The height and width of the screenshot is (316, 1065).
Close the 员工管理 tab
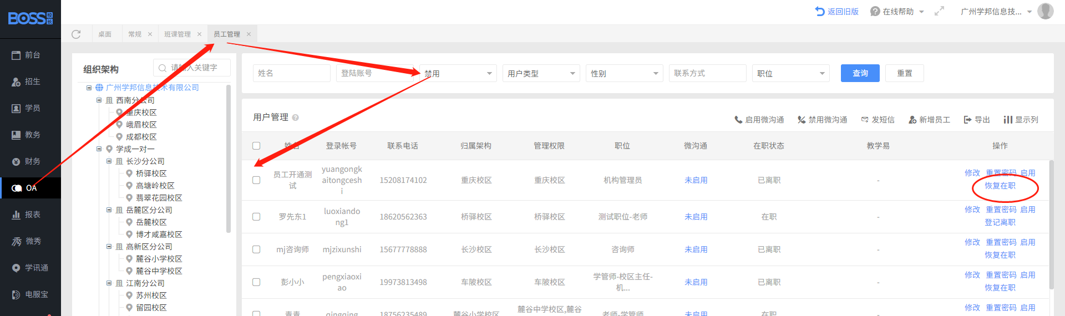click(x=248, y=34)
